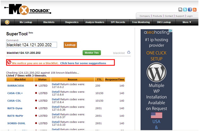
Task: Select bold blacklist:124.121.200.202 result title
Action: pyautogui.click(x=23, y=53)
